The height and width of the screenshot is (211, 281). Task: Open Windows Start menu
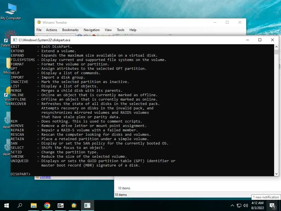coord(7,206)
